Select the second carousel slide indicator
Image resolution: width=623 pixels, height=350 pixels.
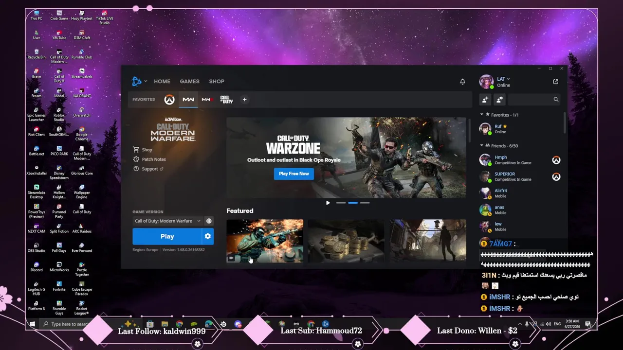point(352,203)
